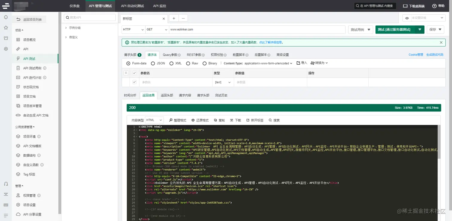Switch to the API 自动化测试 top tab

click(132, 6)
